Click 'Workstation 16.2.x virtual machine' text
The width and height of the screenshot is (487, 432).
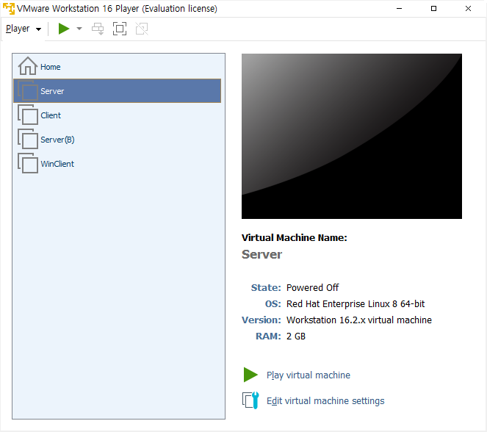359,320
